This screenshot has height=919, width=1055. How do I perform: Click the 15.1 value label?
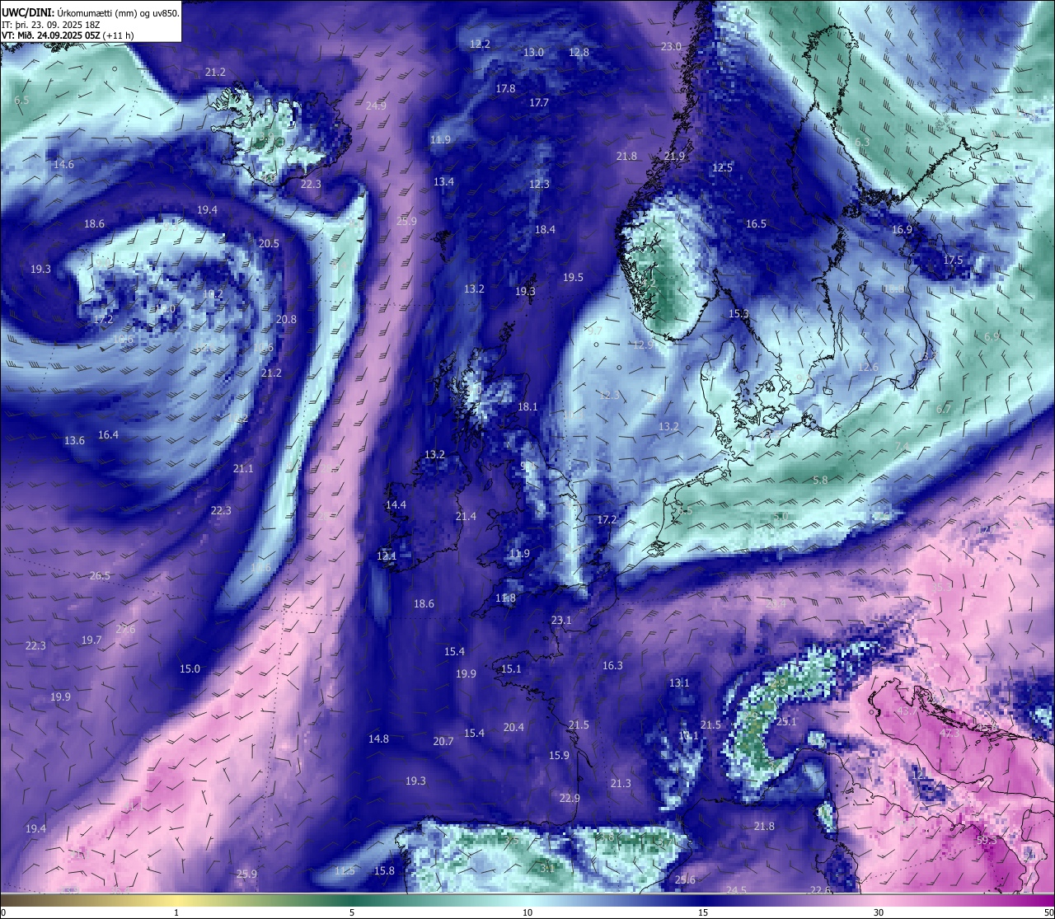tap(511, 668)
